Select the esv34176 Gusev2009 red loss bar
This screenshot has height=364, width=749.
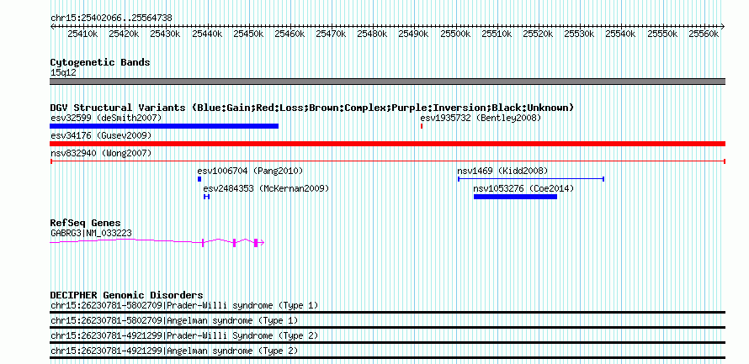387,144
